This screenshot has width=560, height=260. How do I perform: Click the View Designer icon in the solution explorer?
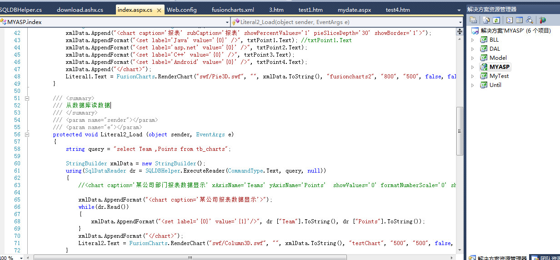click(520, 20)
